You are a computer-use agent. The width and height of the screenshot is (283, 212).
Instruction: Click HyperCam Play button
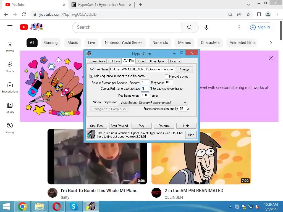(x=141, y=126)
